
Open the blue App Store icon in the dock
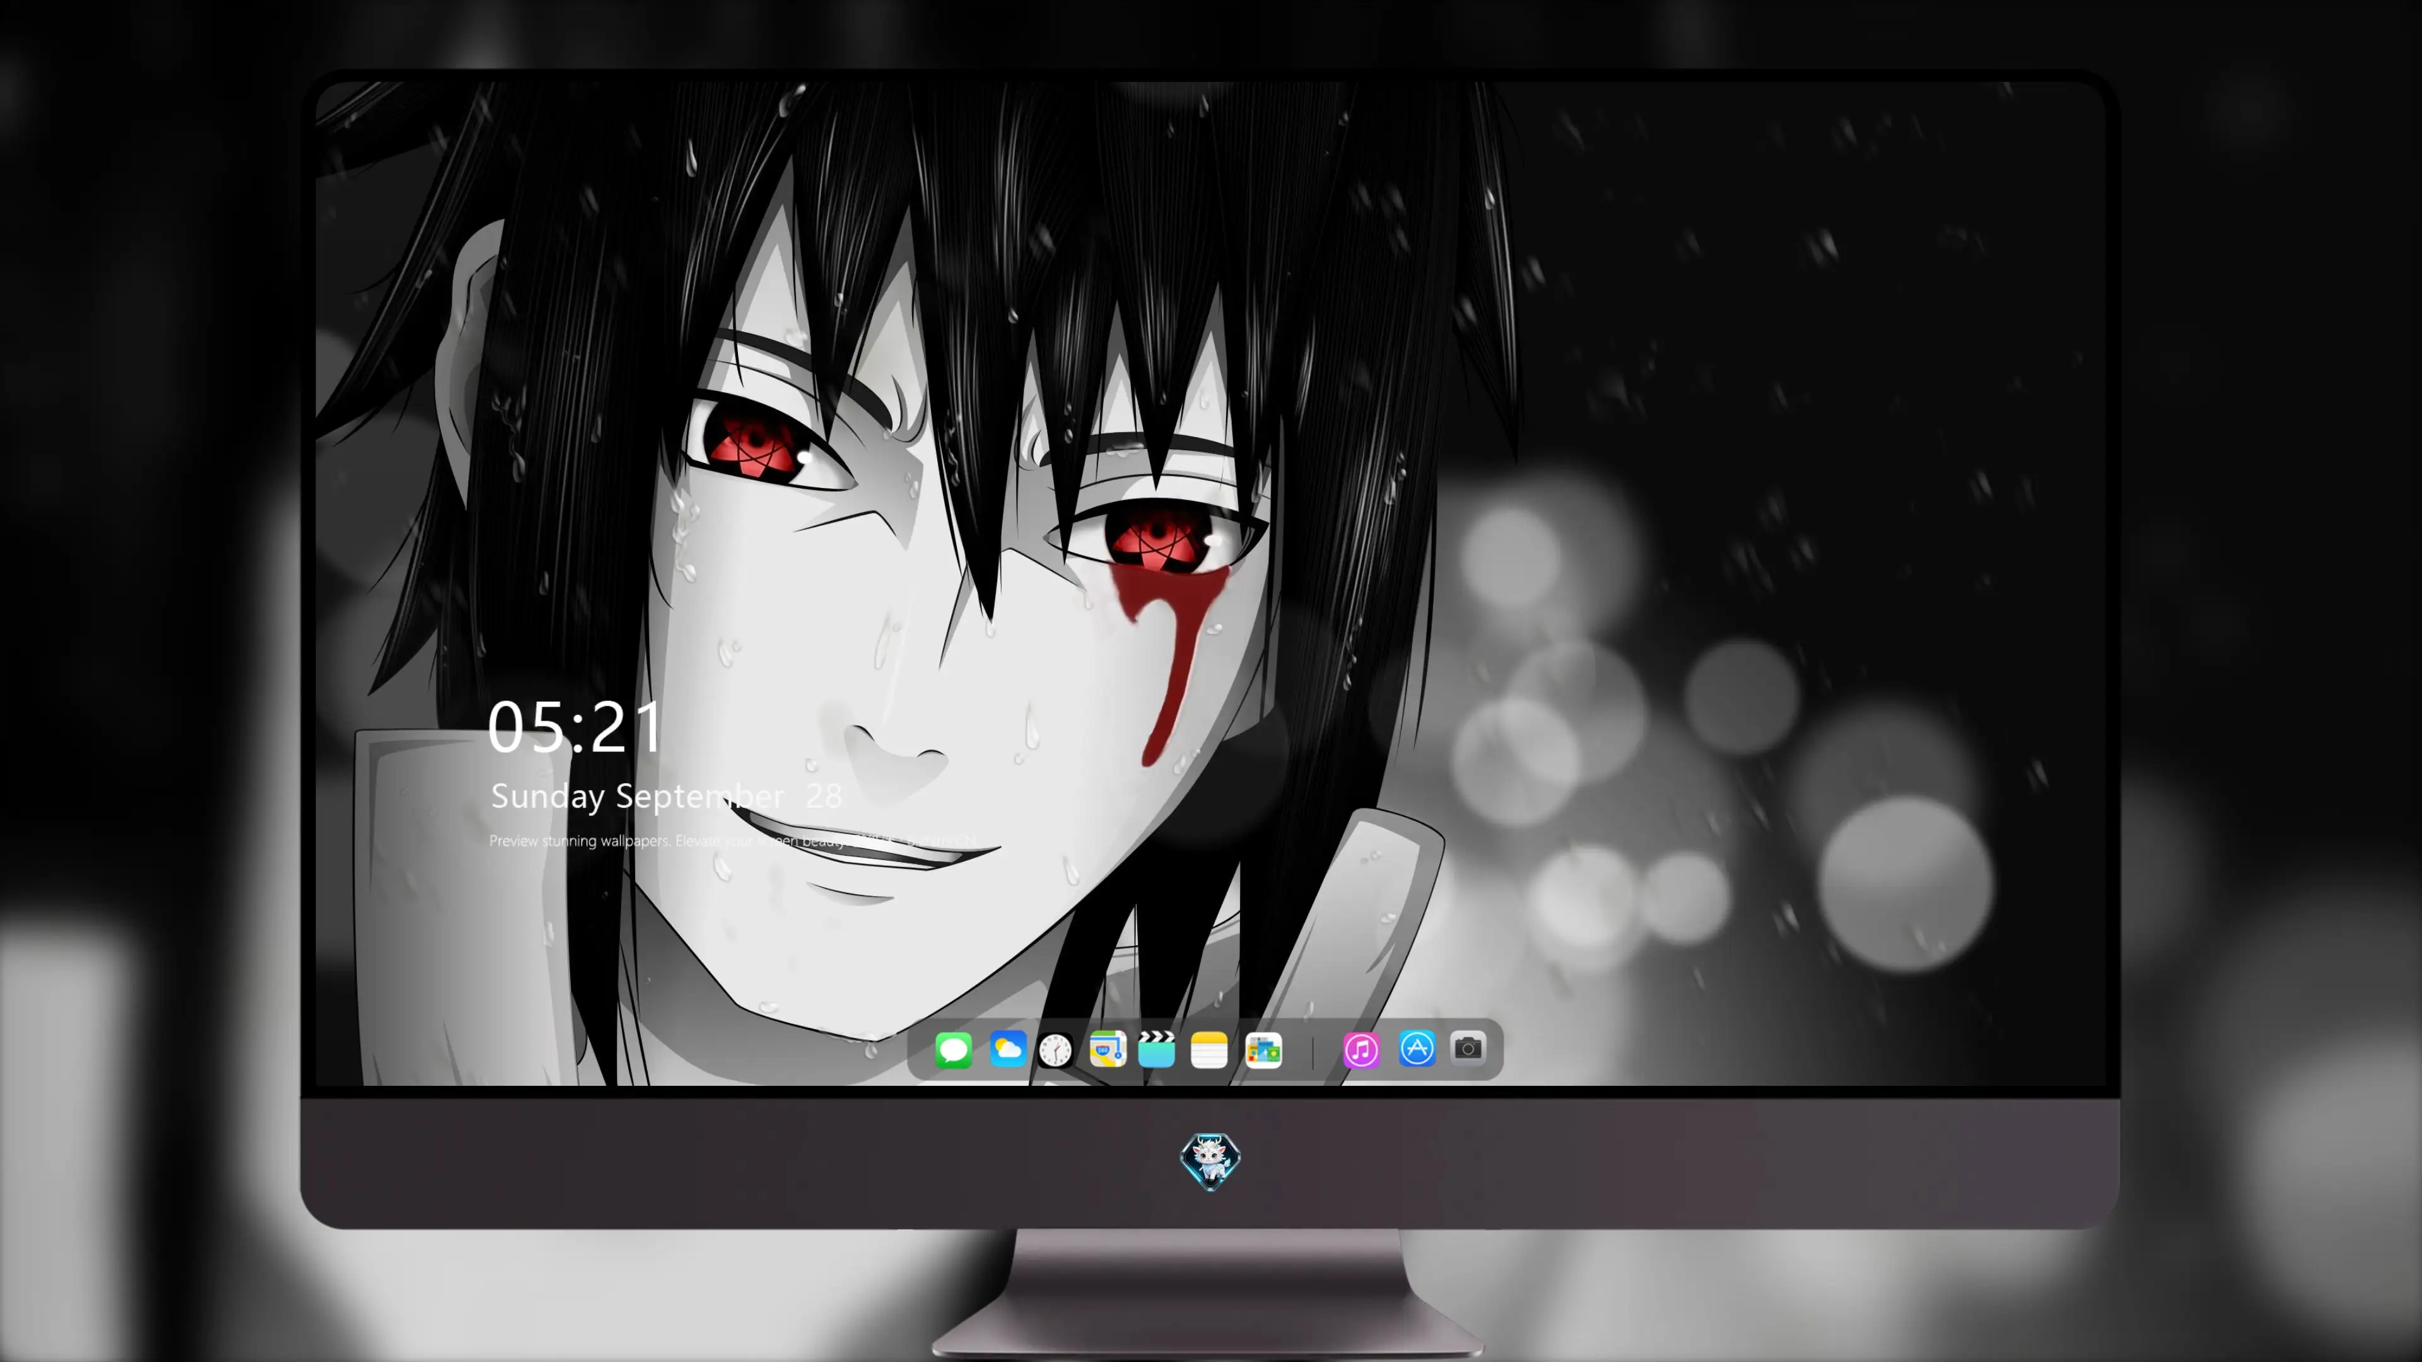pos(1417,1048)
